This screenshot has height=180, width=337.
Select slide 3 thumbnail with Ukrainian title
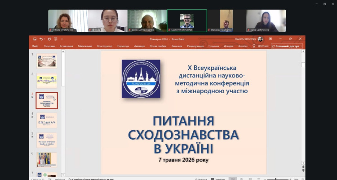point(47,100)
